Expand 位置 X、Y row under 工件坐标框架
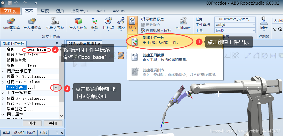Screen dimensions: 283x136 pyautogui.click(x=3, y=99)
